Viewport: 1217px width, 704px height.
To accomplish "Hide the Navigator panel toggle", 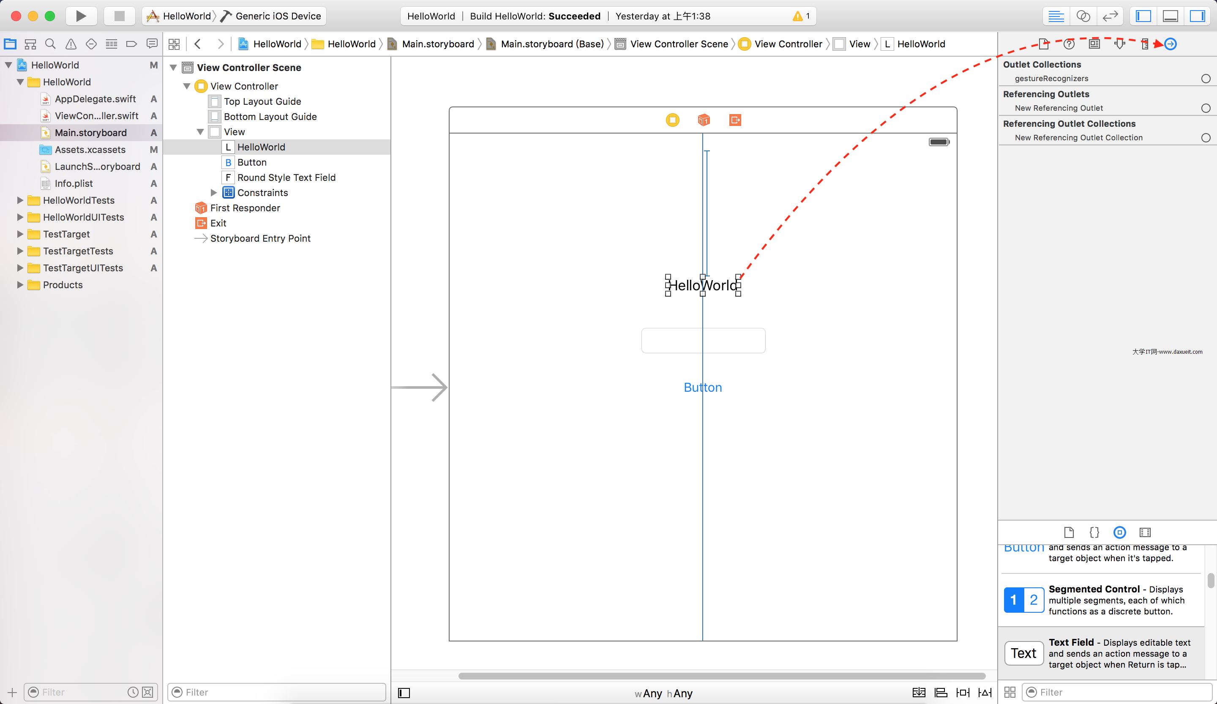I will click(1143, 16).
